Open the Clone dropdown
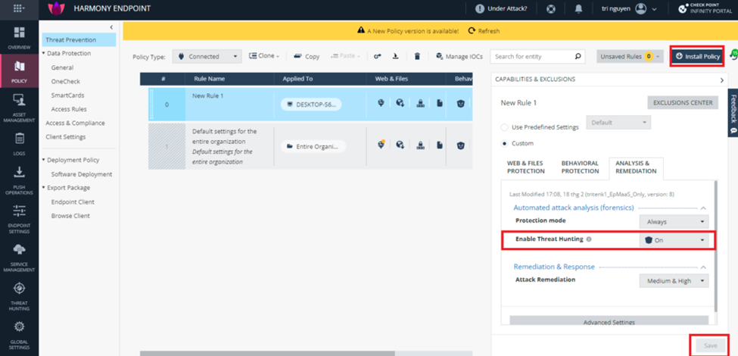The image size is (738, 356). coord(263,56)
